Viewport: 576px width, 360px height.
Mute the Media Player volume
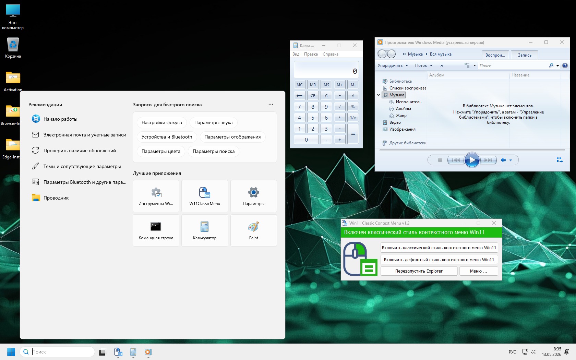pos(503,160)
